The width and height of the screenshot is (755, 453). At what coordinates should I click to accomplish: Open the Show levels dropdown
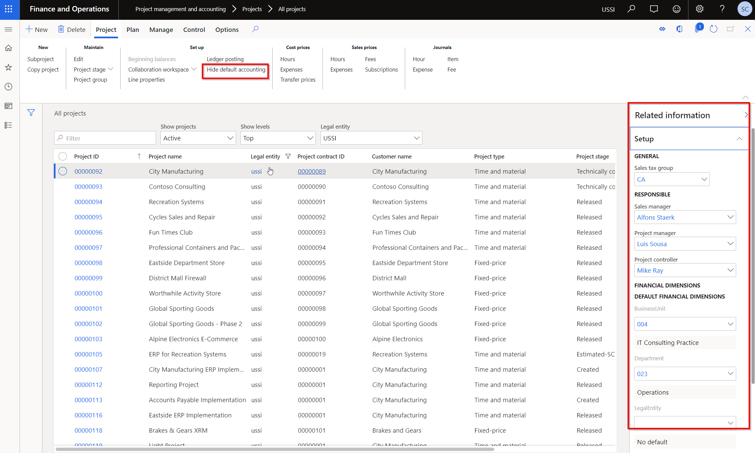coord(278,138)
